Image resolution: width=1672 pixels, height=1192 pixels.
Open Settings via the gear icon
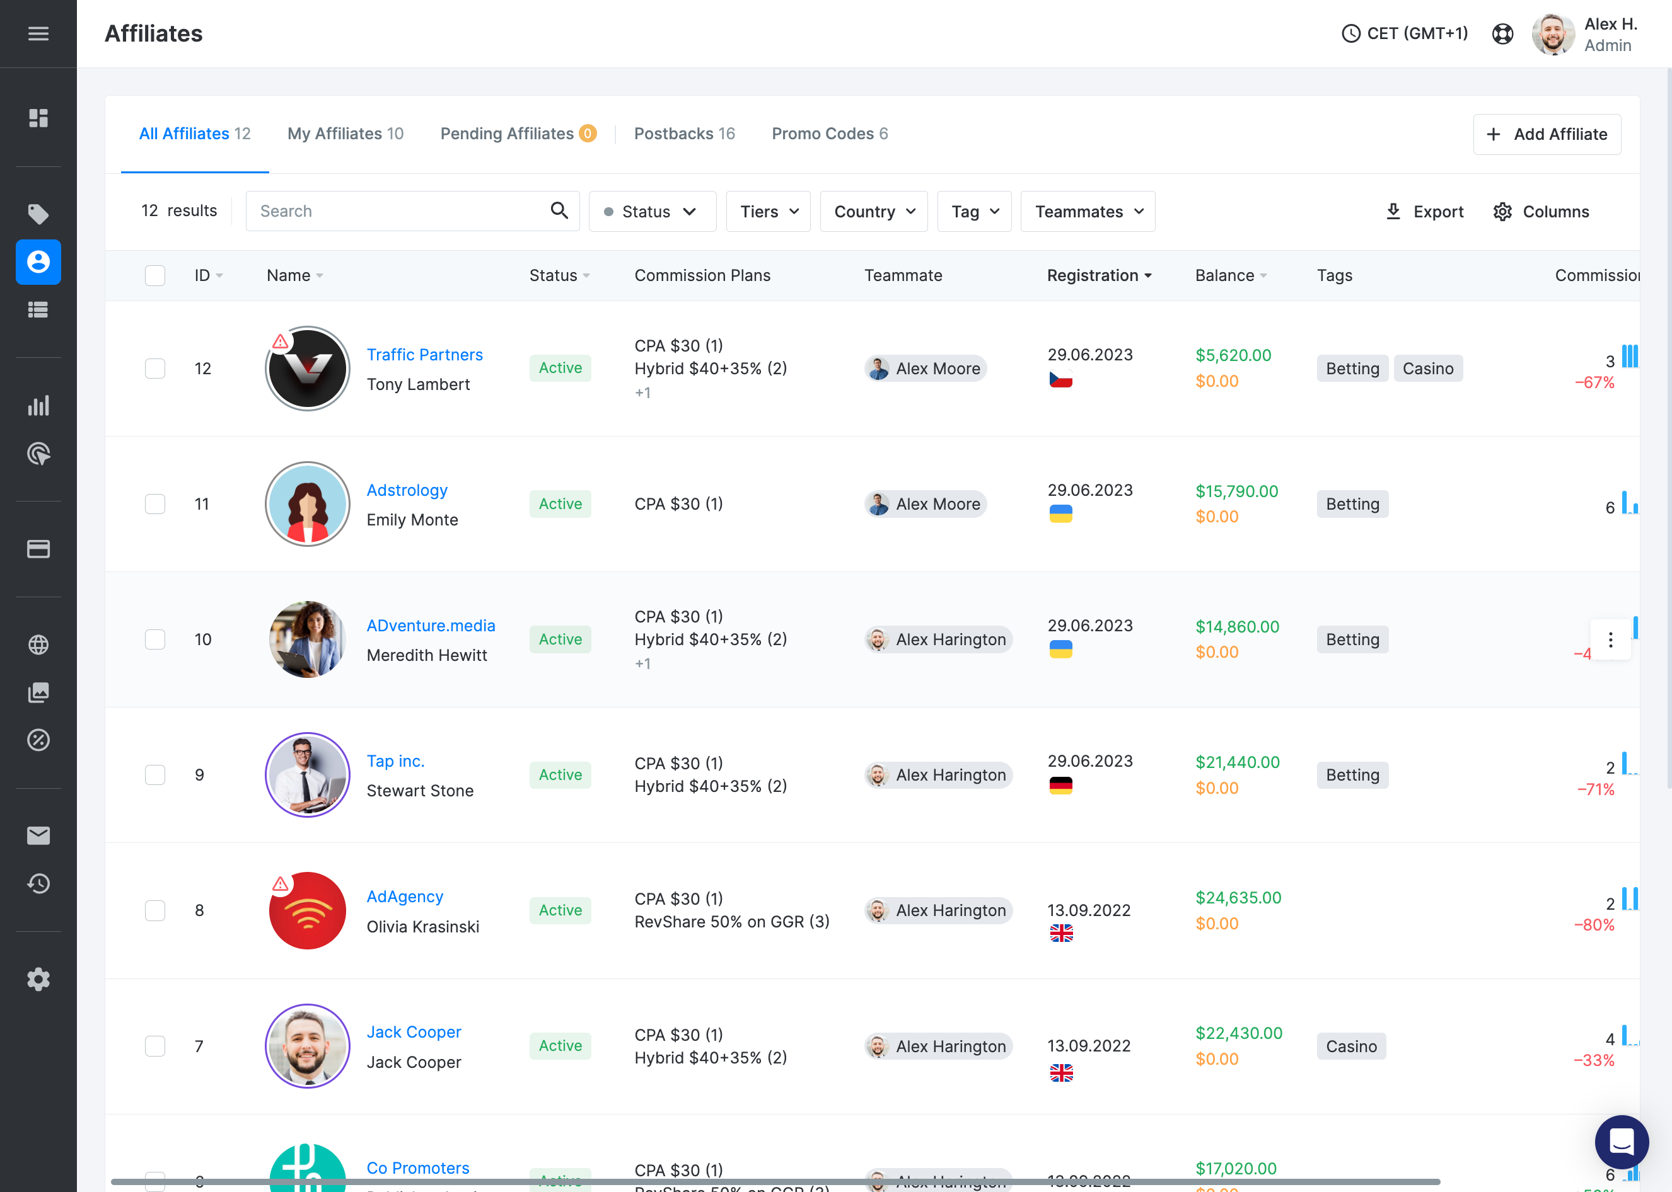coord(38,979)
